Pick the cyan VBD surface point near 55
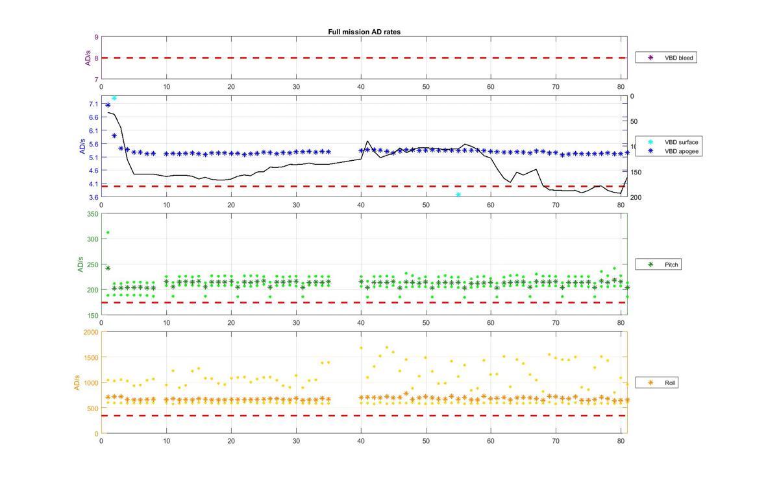 coord(458,195)
